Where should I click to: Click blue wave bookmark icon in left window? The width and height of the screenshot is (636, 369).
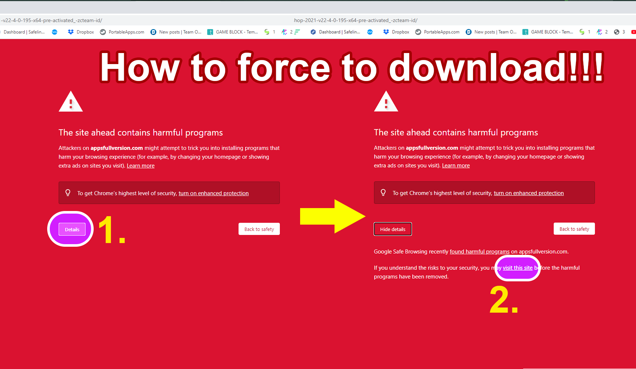click(55, 32)
